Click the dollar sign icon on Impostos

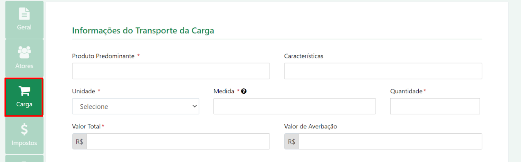24,129
